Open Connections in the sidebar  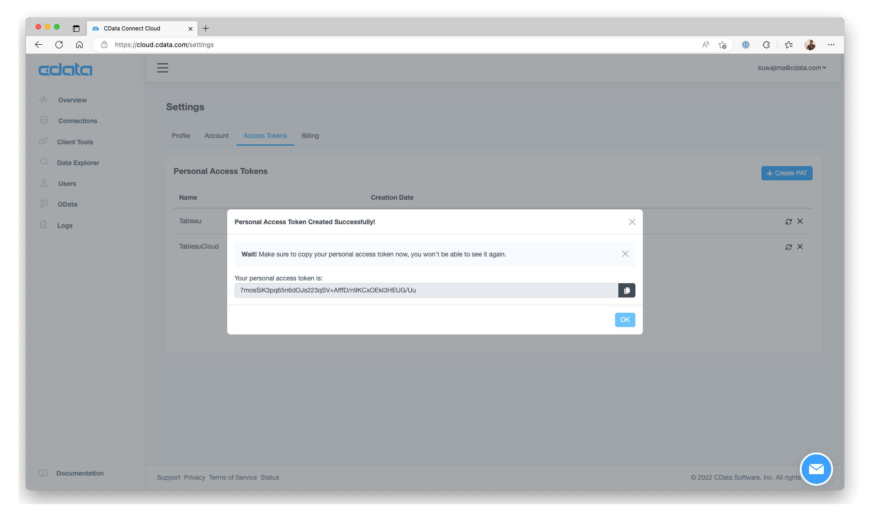click(78, 121)
